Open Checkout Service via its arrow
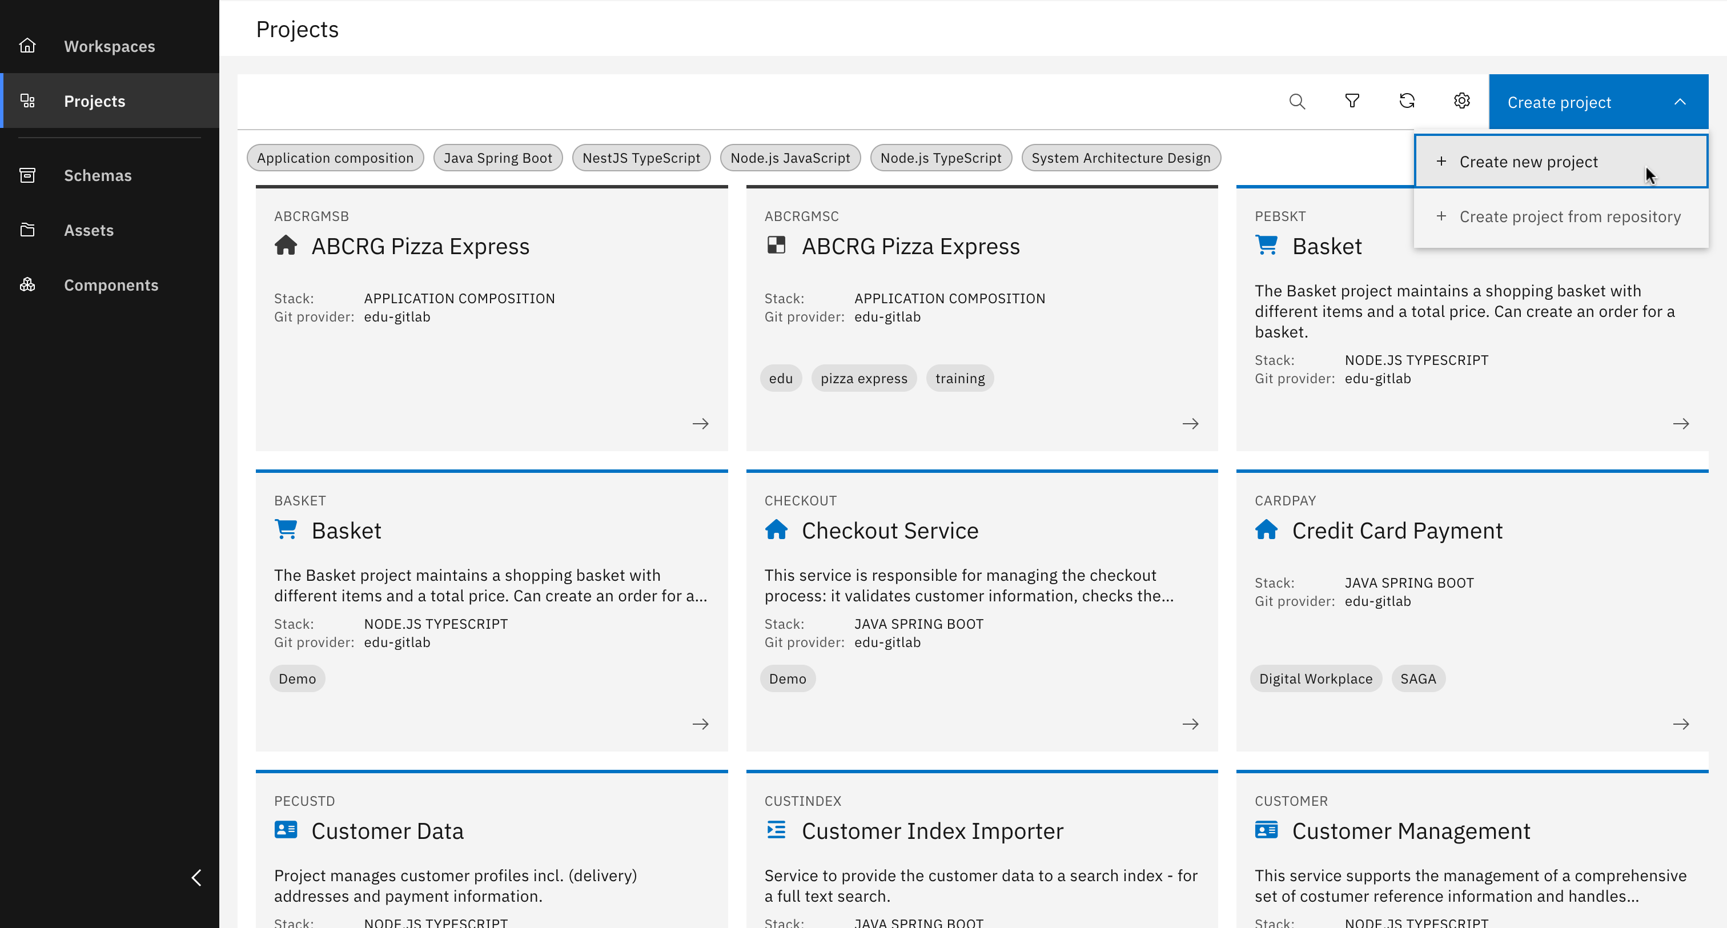The image size is (1727, 928). point(1191,724)
